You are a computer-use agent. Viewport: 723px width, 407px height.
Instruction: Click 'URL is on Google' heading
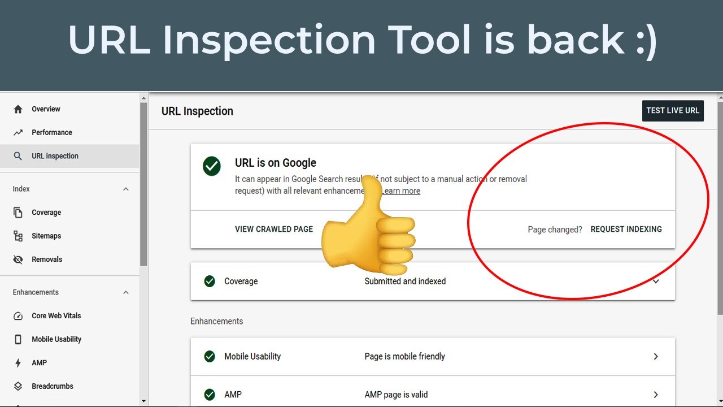(276, 163)
